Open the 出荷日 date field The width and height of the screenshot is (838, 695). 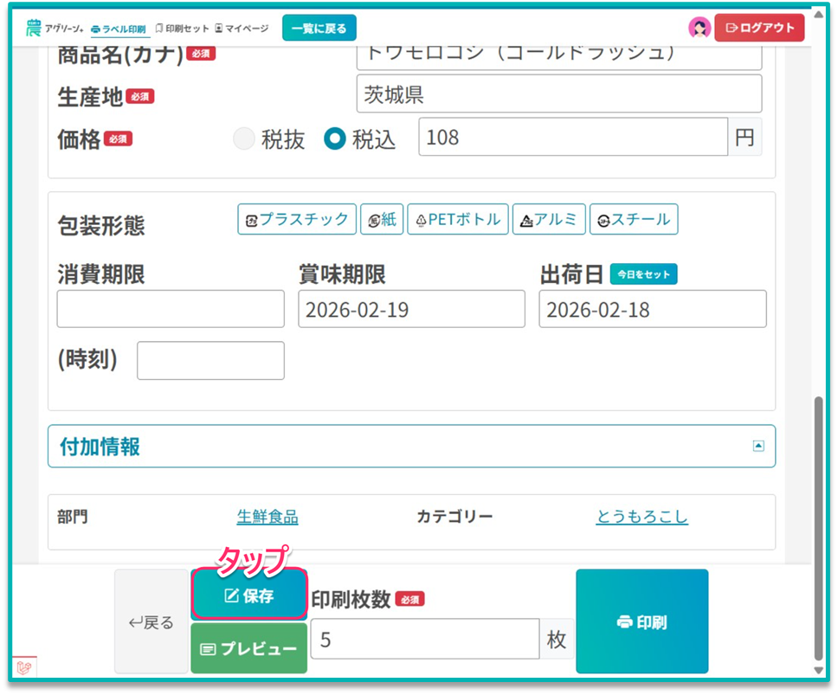(x=652, y=310)
